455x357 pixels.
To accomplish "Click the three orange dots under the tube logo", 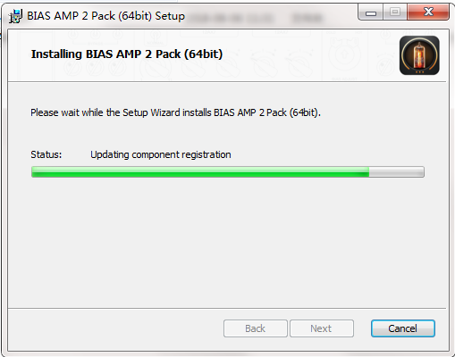I will pyautogui.click(x=419, y=72).
